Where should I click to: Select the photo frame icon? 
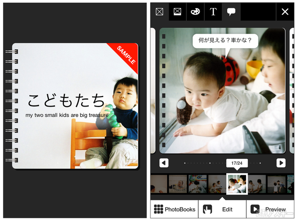coord(177,11)
